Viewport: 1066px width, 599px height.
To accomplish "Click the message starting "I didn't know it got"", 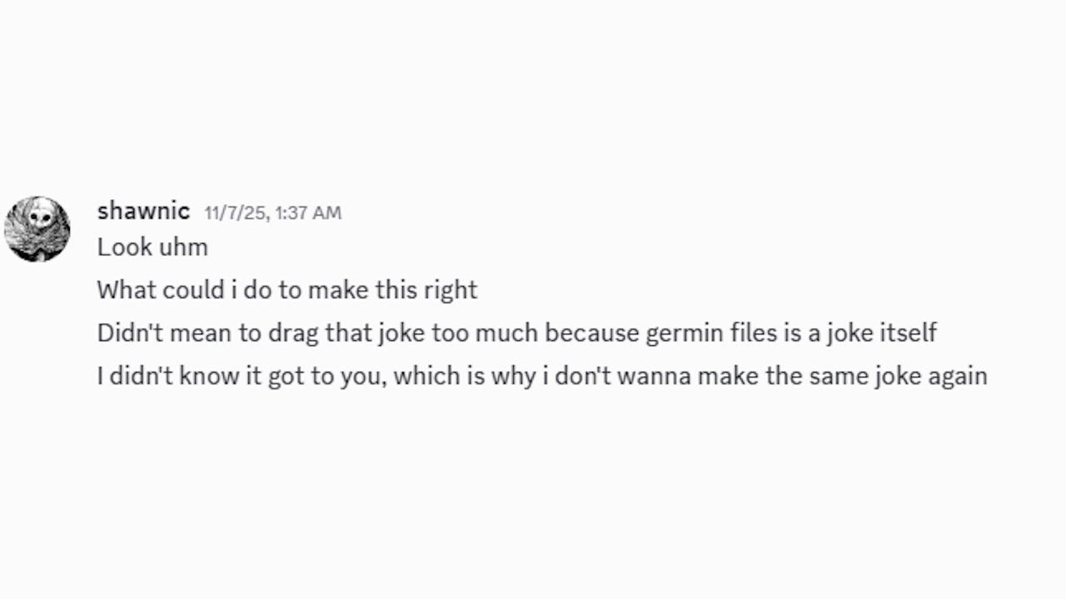I will point(542,377).
